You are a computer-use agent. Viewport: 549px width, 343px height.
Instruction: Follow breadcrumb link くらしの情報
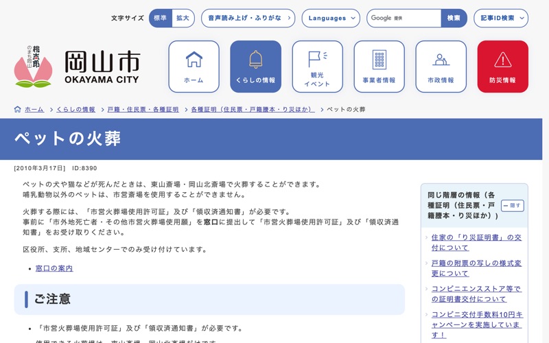76,110
